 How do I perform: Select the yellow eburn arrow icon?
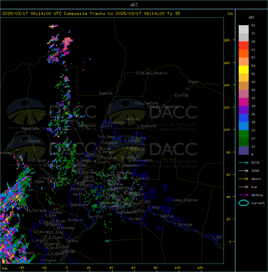[x=244, y=179]
